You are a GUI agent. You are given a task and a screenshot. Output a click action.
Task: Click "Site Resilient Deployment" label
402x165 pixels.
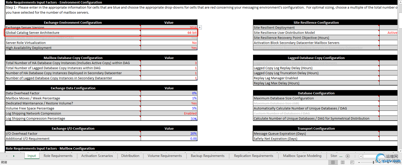point(274,27)
